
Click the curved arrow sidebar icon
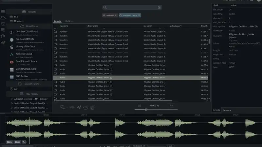pos(3,36)
